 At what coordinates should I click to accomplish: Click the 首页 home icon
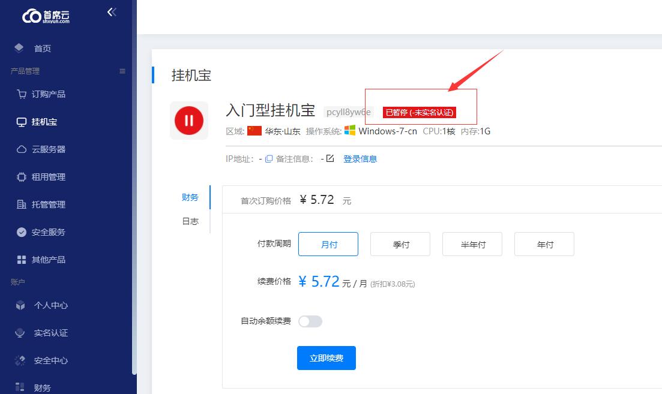[19, 48]
